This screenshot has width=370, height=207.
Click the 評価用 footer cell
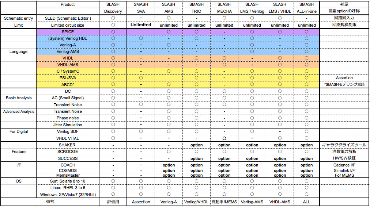pos(113,202)
